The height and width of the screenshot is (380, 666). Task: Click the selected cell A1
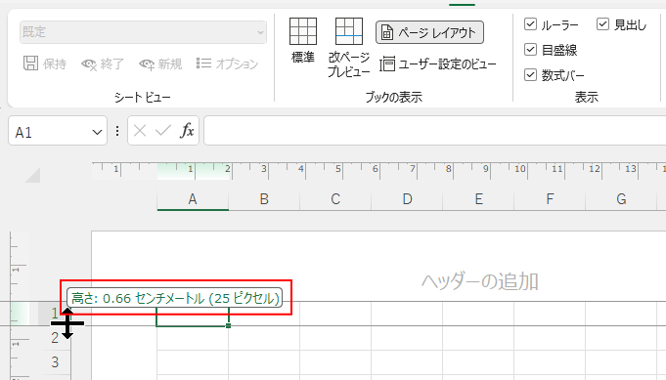[x=193, y=314]
